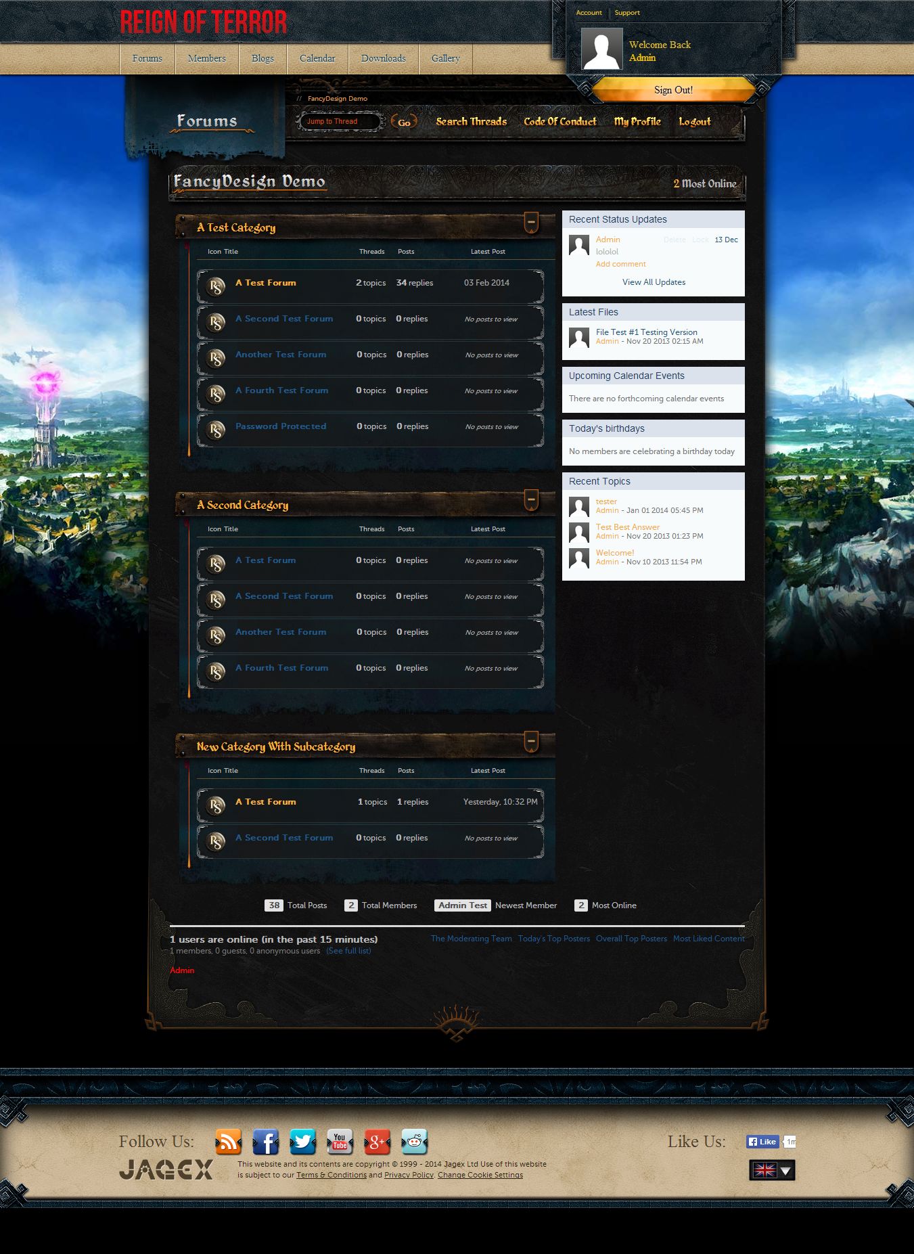Open the YouTube icon under Follow Us
The width and height of the screenshot is (914, 1254).
tap(340, 1142)
